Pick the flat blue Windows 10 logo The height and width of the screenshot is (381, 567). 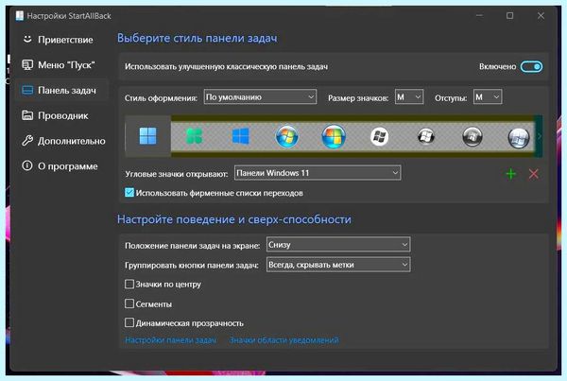click(x=240, y=136)
